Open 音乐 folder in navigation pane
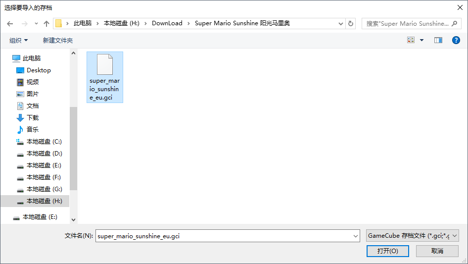 33,129
